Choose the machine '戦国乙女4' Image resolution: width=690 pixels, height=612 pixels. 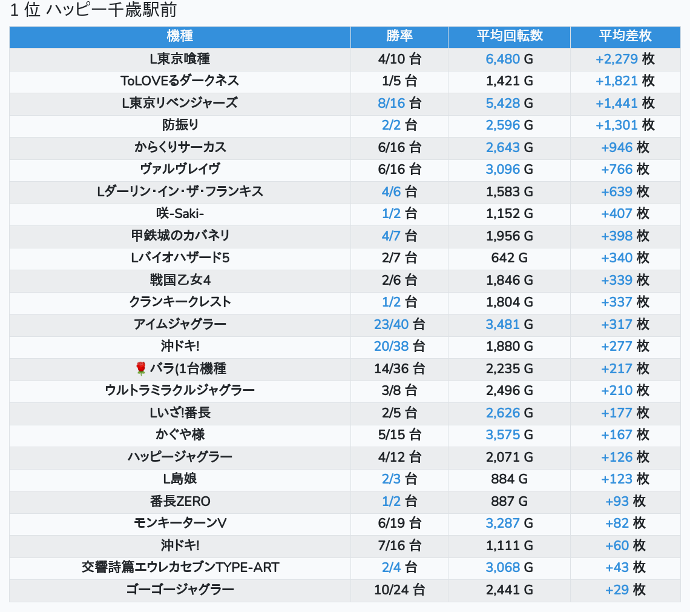pyautogui.click(x=180, y=280)
